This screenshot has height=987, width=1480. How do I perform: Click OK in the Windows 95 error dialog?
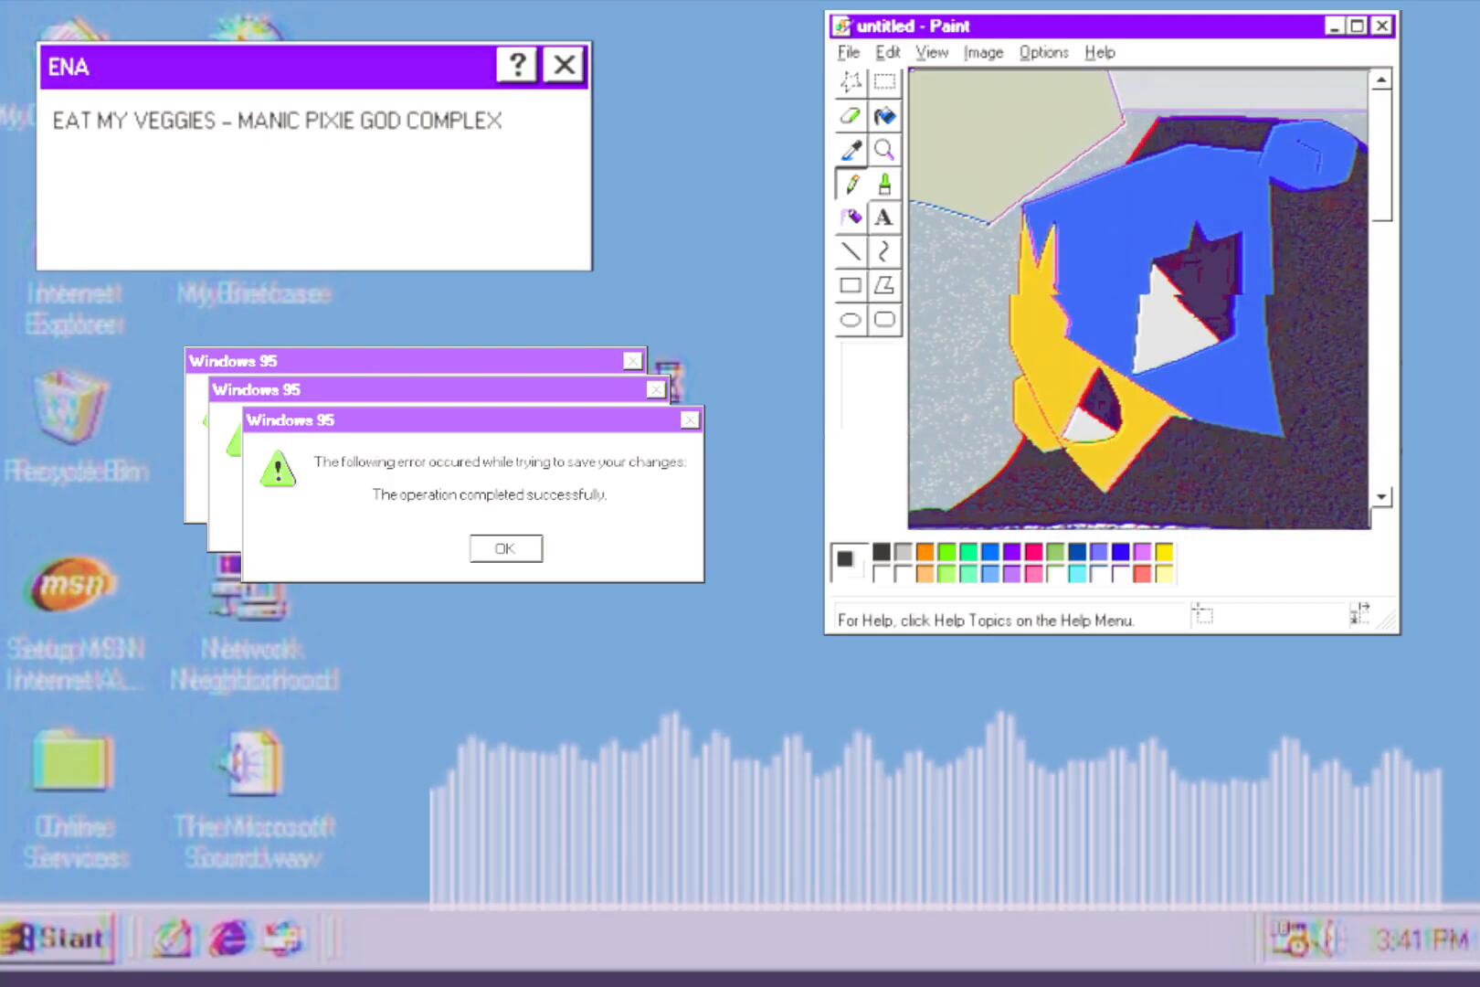(x=505, y=548)
